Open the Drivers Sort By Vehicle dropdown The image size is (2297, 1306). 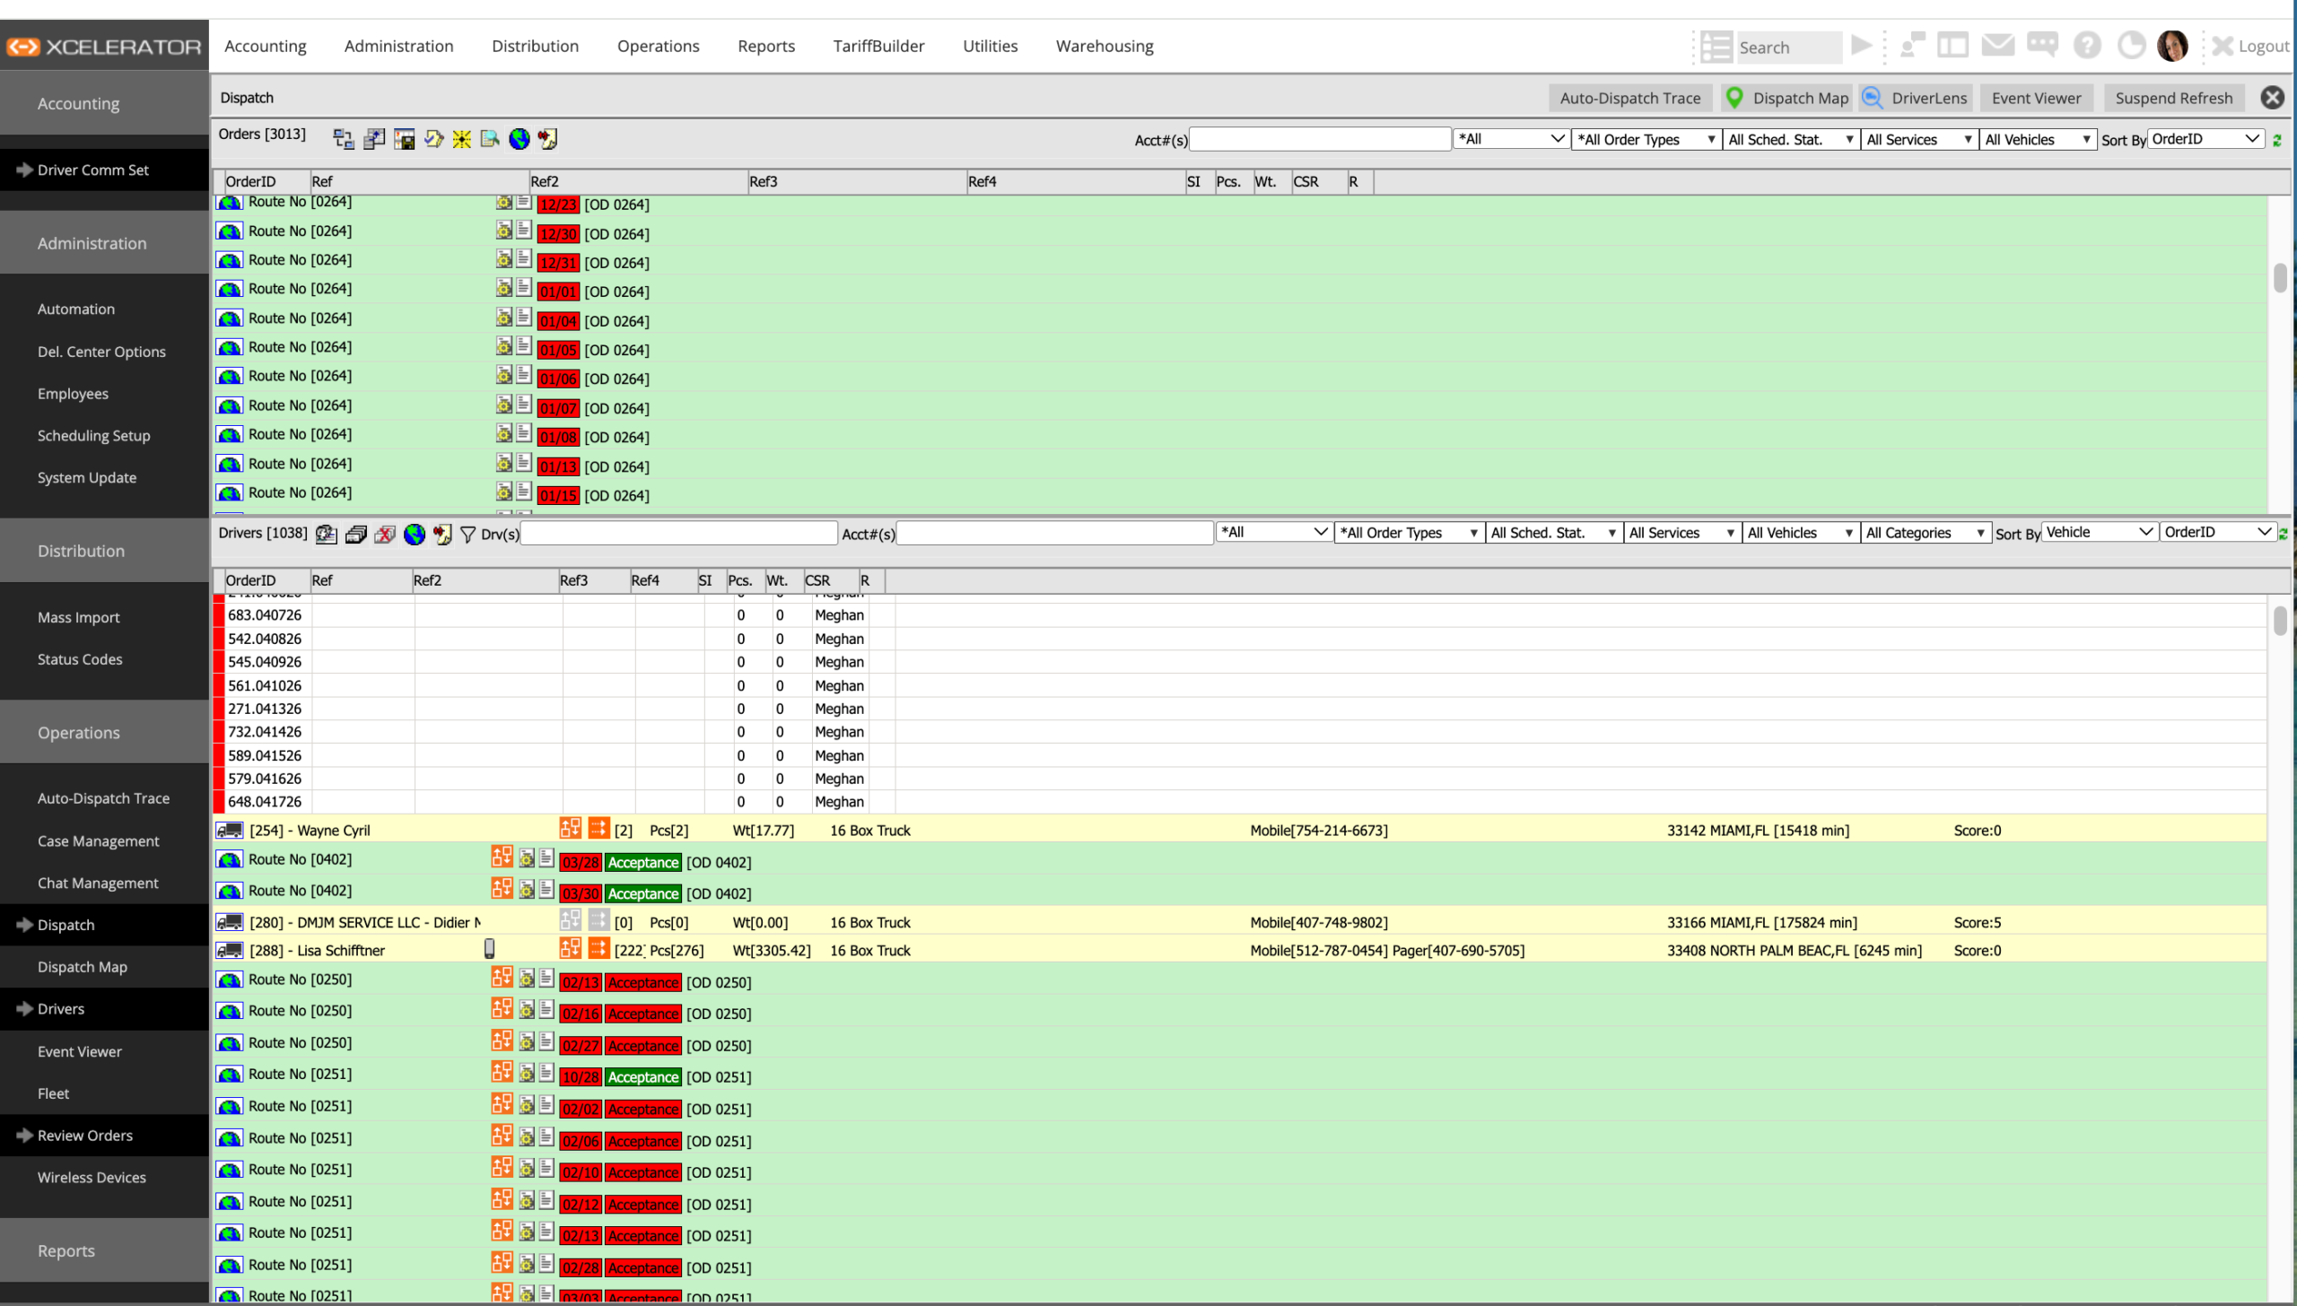tap(2099, 532)
